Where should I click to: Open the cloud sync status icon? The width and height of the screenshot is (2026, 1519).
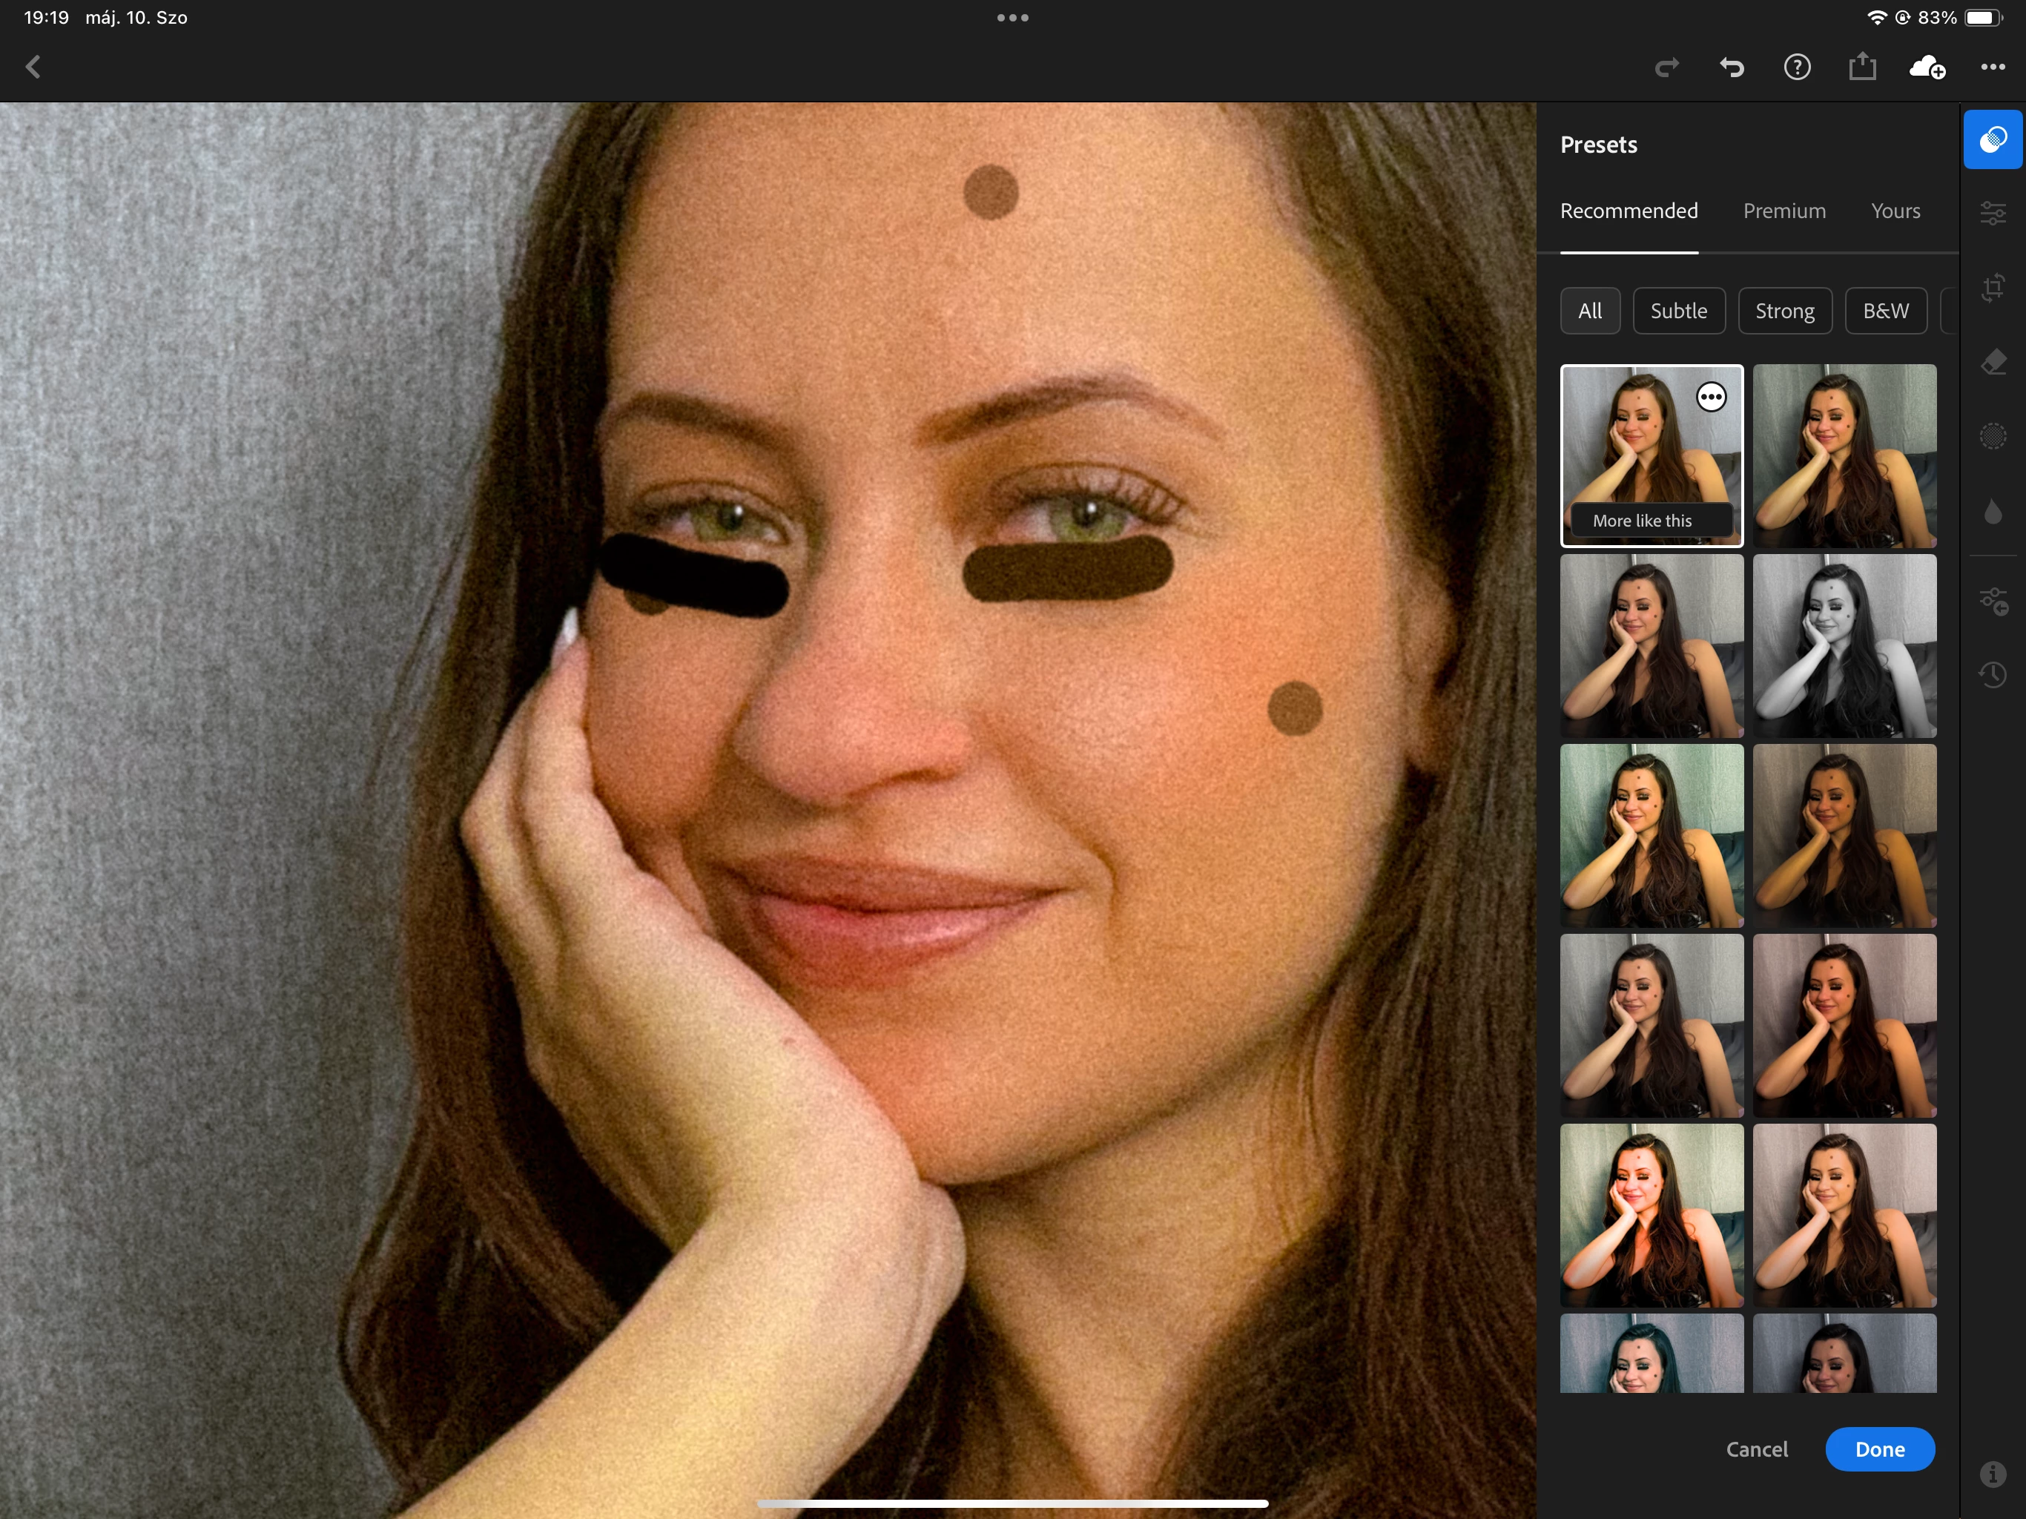(1926, 67)
